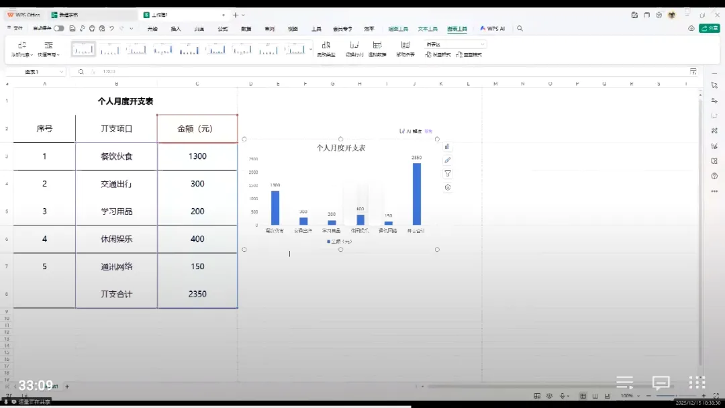Click the add sheet plus button

click(67, 387)
